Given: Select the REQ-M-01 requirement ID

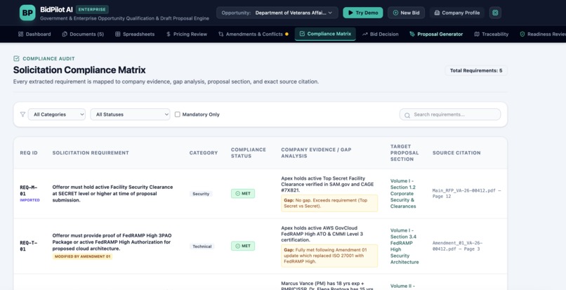Looking at the screenshot, I should (x=29, y=191).
